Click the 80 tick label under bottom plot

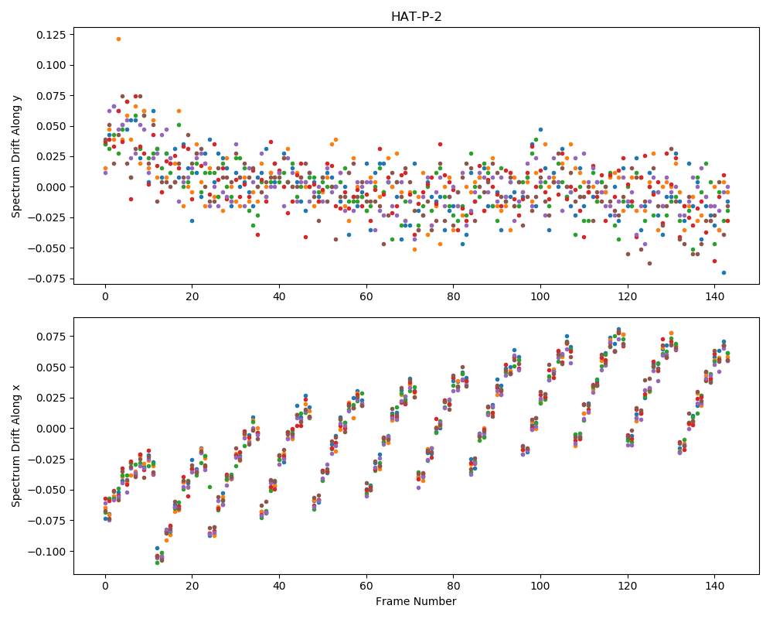pyautogui.click(x=454, y=586)
